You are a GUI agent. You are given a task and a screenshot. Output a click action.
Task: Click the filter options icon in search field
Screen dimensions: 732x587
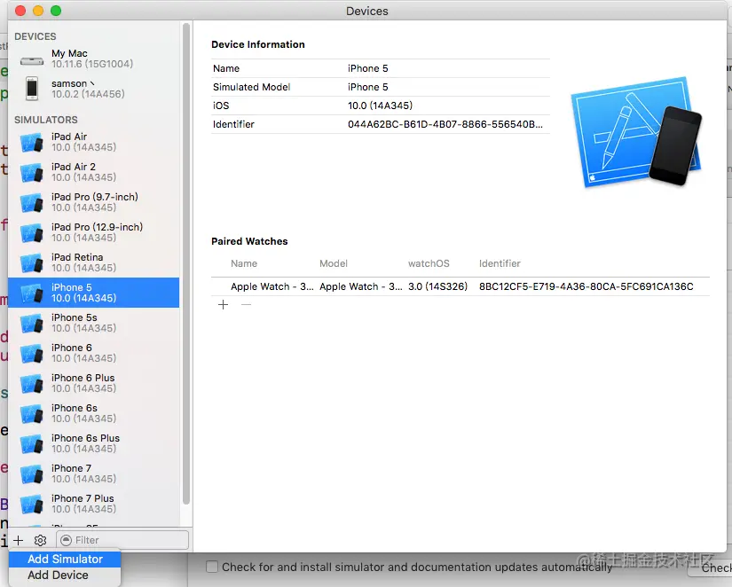click(67, 540)
